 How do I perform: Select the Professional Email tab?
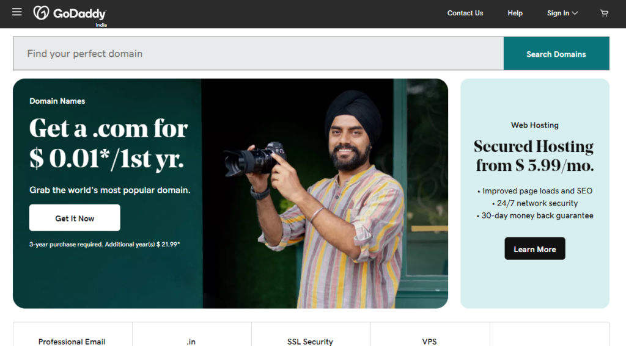72,341
